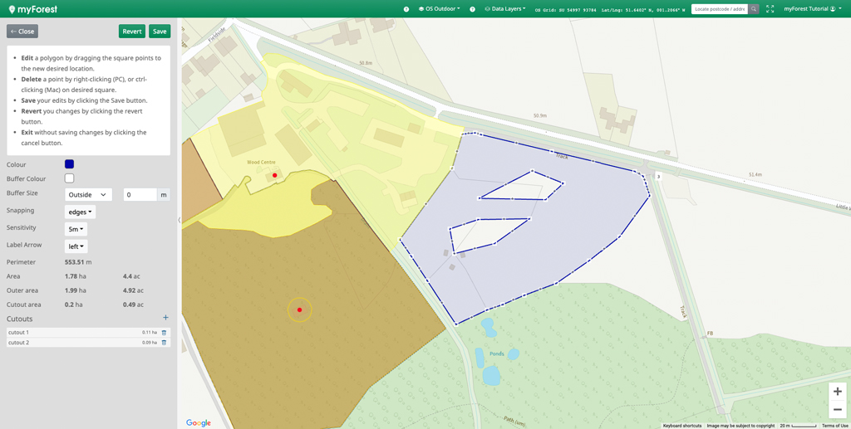This screenshot has height=429, width=851.
Task: Open the Buffer Size position dropdown
Action: [88, 195]
